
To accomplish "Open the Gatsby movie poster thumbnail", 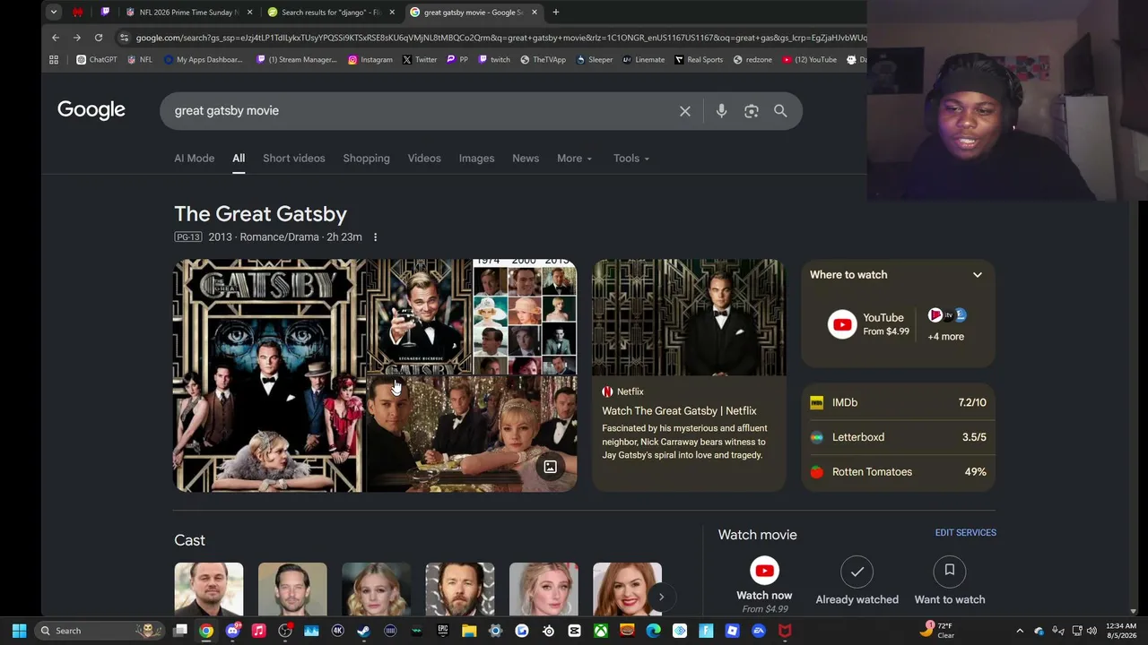I will tap(269, 375).
